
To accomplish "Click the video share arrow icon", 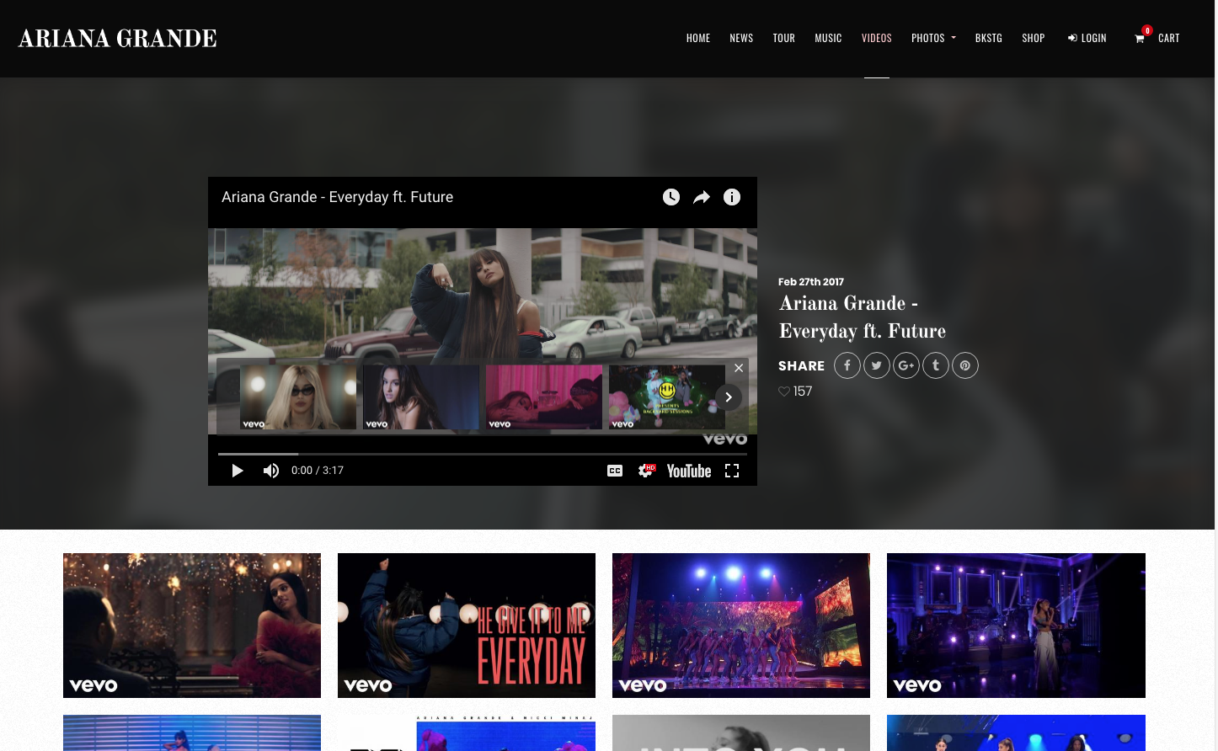I will pyautogui.click(x=702, y=197).
